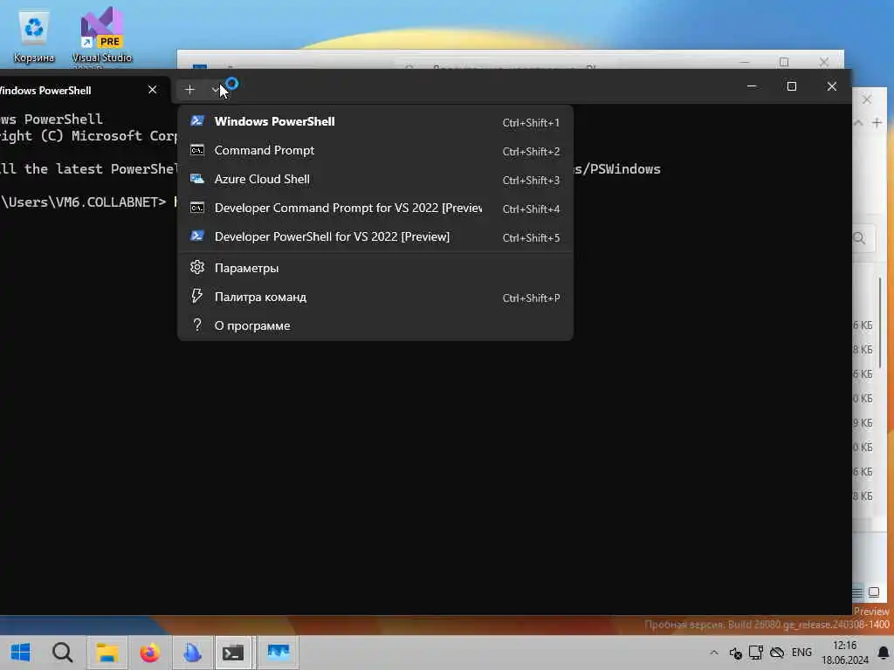Screen dimensions: 894x670
Task: Click the background window's vertical scrollbar
Action: pyautogui.click(x=881, y=322)
